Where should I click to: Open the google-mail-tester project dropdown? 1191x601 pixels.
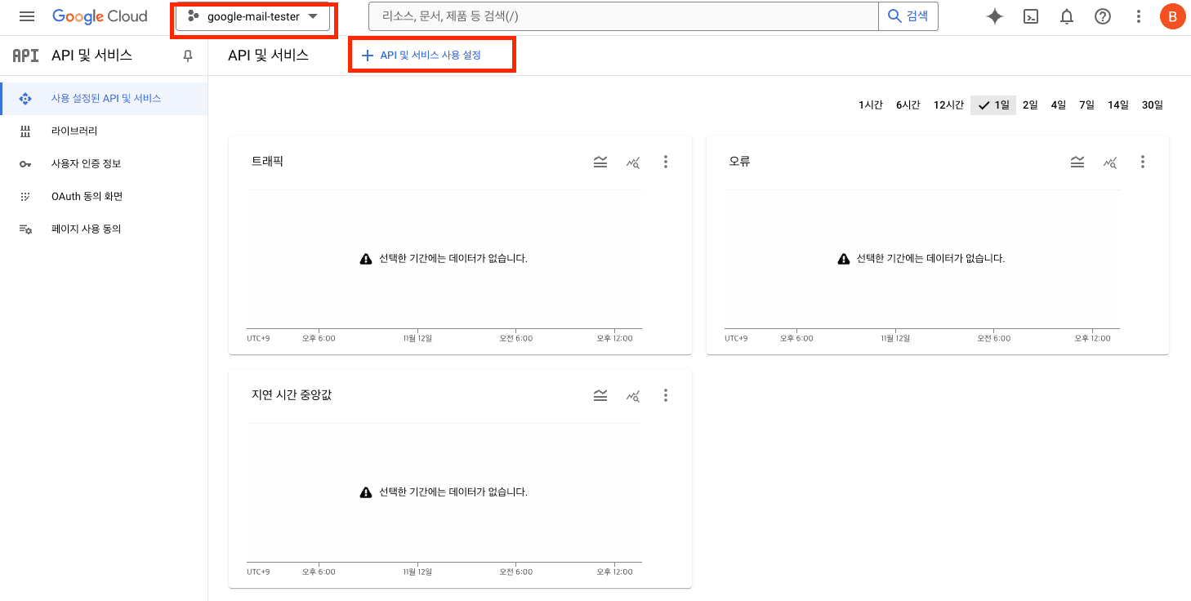[252, 16]
